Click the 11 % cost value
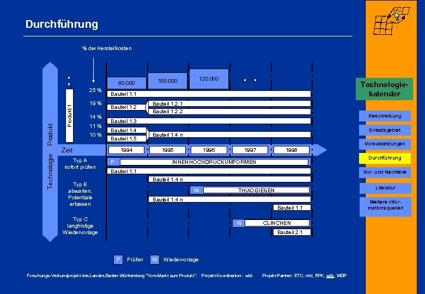The image size is (425, 294). coord(95,126)
